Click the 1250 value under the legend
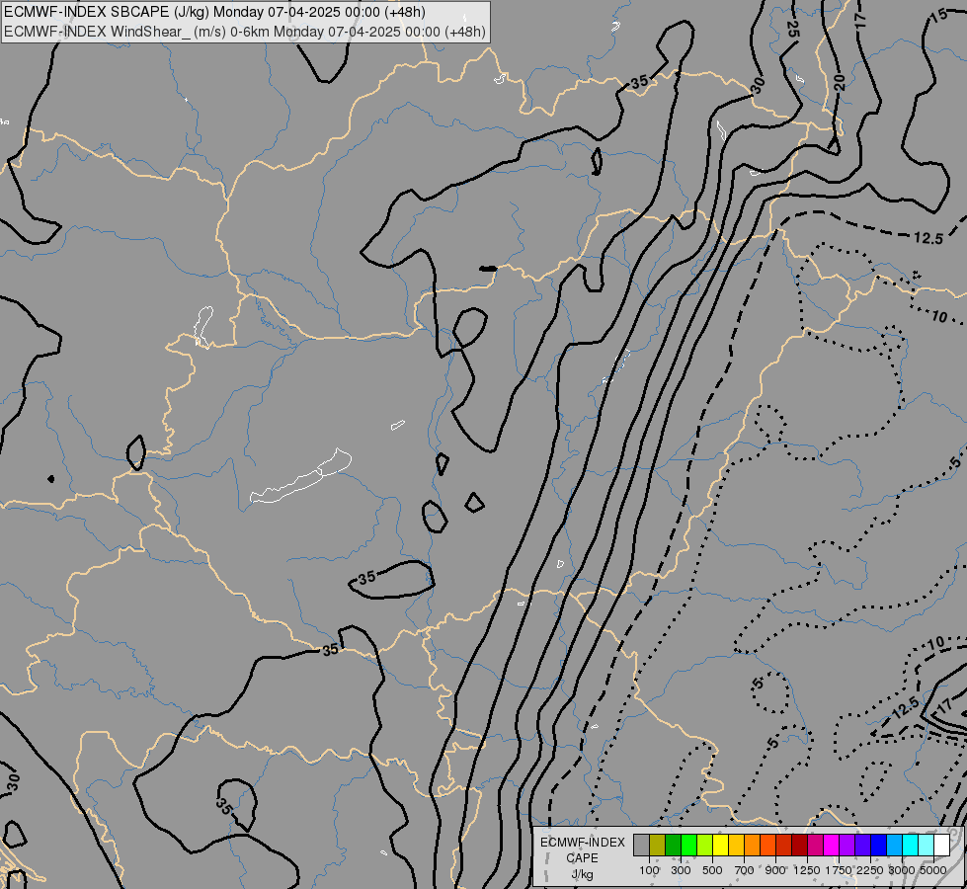The image size is (967, 889). (807, 870)
